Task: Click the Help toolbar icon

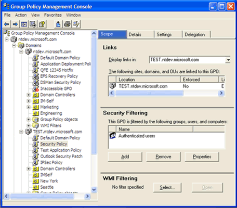Action: [42, 24]
